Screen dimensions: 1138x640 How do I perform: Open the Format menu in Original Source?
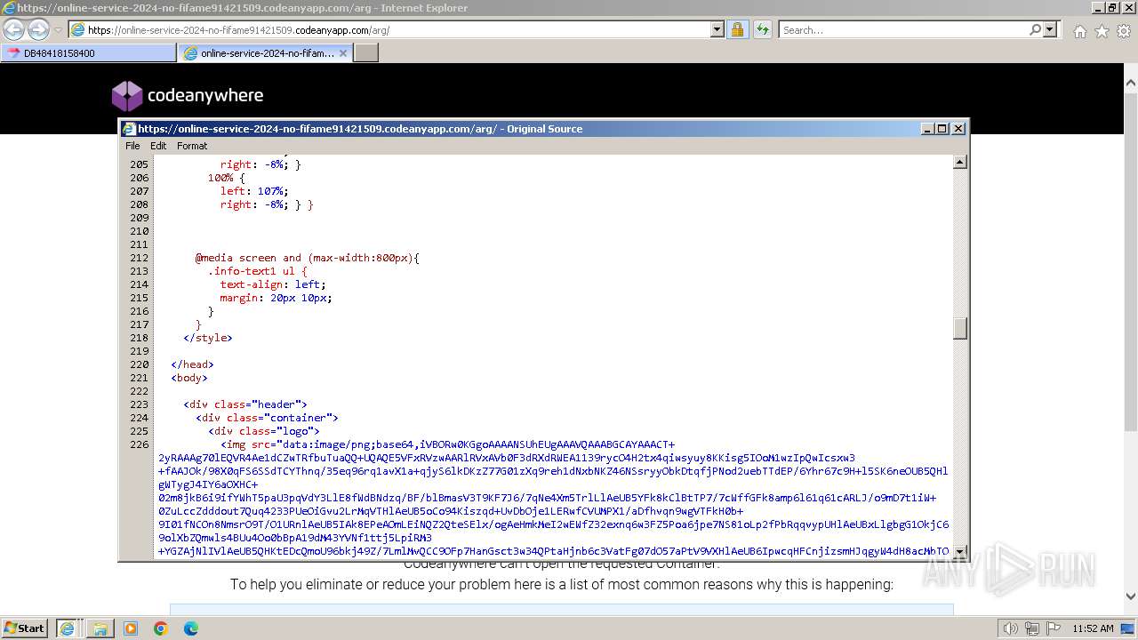[x=192, y=146]
